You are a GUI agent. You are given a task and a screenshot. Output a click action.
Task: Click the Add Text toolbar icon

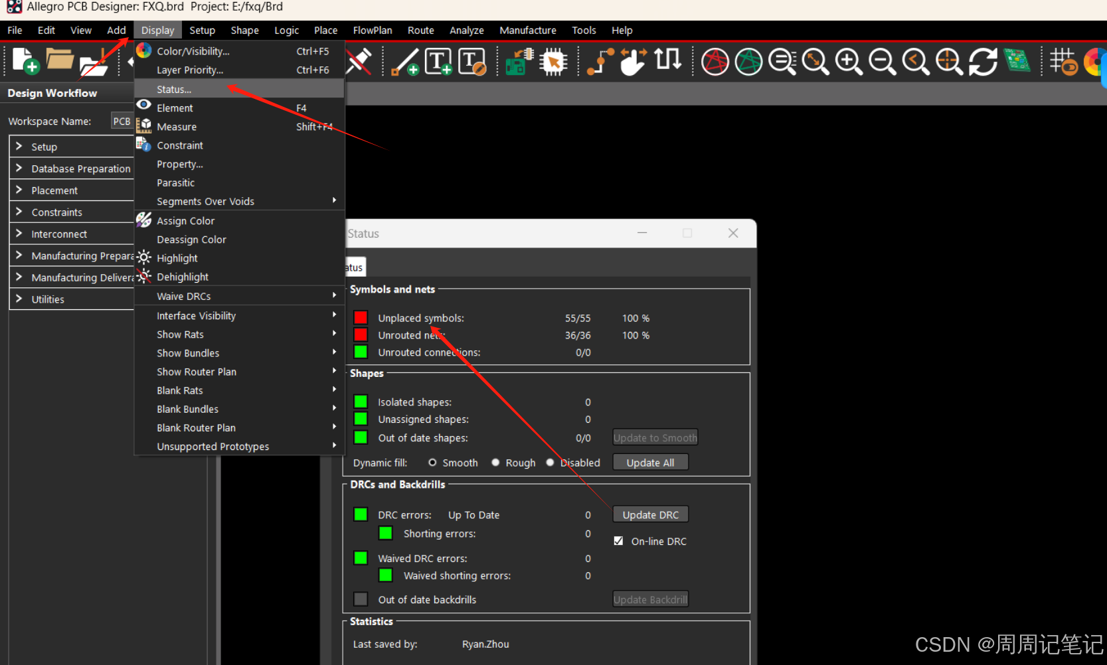(x=438, y=62)
